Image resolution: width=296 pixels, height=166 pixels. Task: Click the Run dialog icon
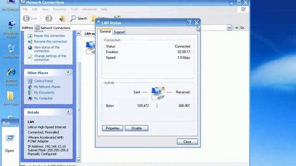tap(10, 138)
